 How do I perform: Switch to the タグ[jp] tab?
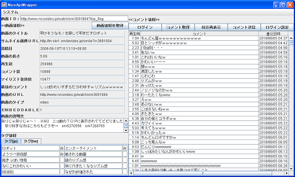pyautogui.click(x=11, y=141)
